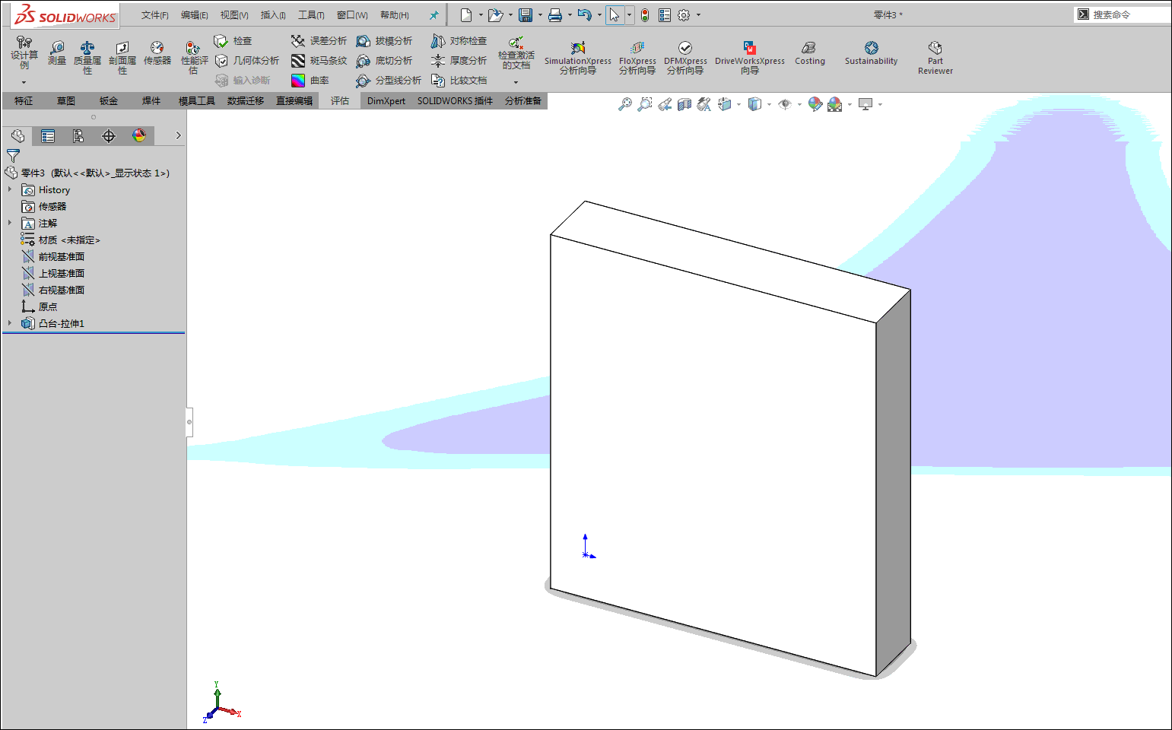
Task: Open 质量属性 mass properties
Action: tap(87, 58)
